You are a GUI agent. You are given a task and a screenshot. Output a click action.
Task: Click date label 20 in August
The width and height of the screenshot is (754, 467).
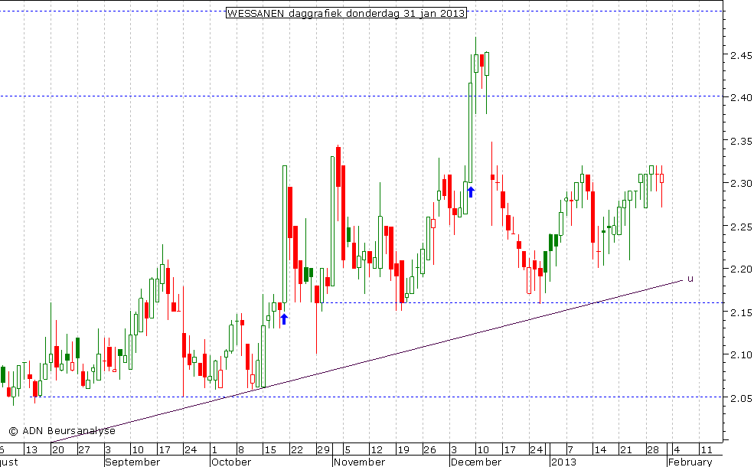point(57,450)
